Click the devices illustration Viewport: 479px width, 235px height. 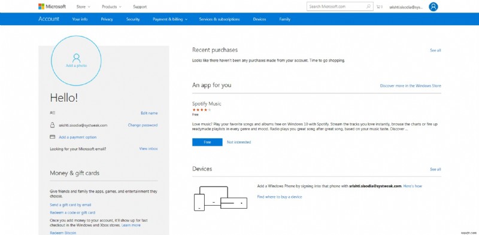tap(220, 198)
